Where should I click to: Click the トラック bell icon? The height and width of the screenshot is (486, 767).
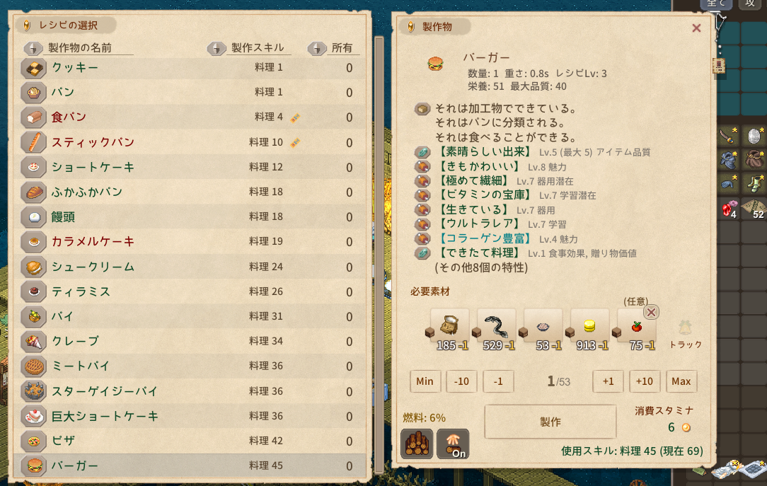coord(685,328)
